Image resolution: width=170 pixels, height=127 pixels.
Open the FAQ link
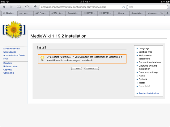pyautogui.click(x=6, y=59)
